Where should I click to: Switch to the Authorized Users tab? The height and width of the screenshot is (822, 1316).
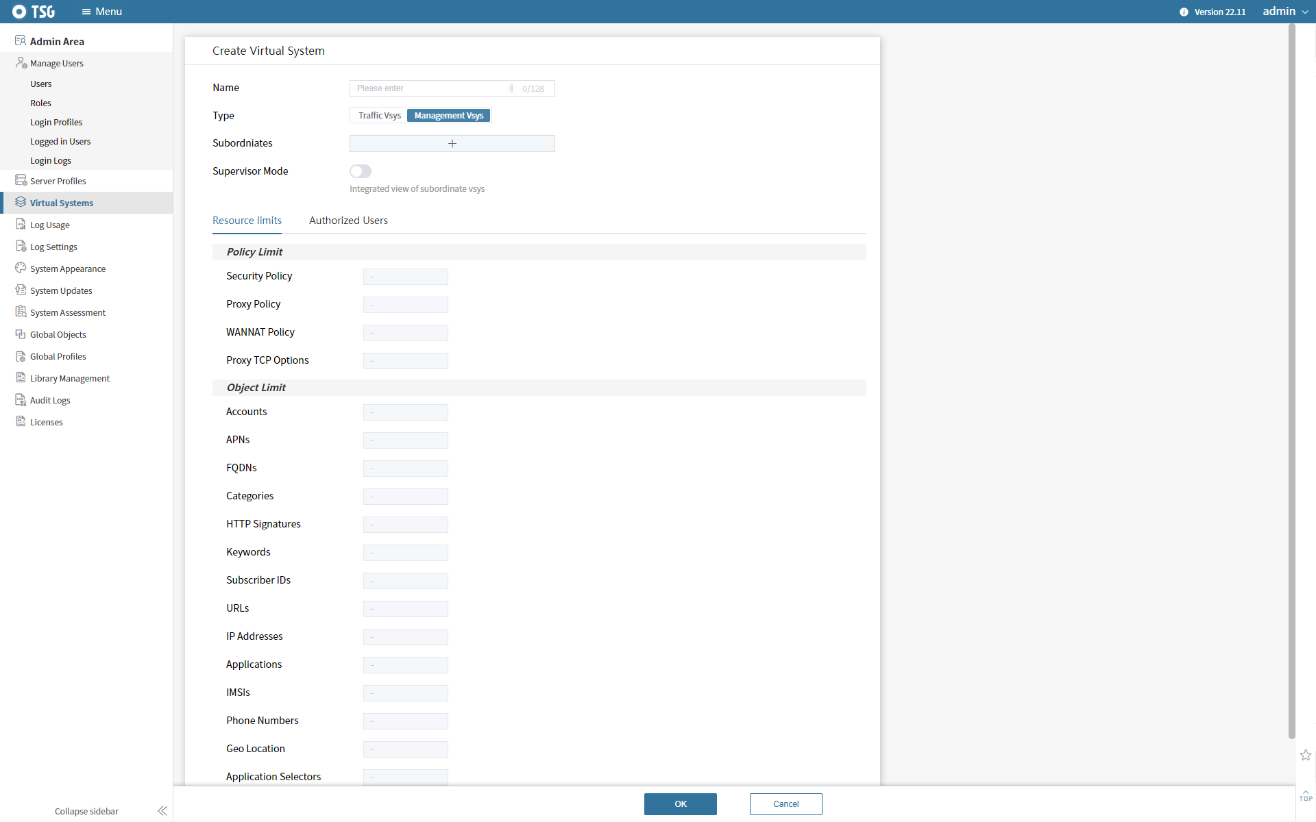[348, 221]
